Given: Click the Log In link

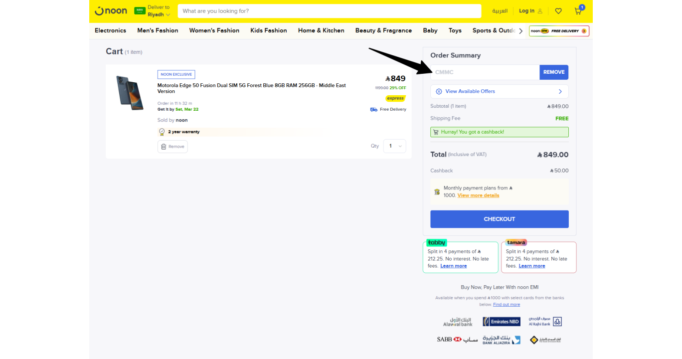Looking at the screenshot, I should pos(526,11).
